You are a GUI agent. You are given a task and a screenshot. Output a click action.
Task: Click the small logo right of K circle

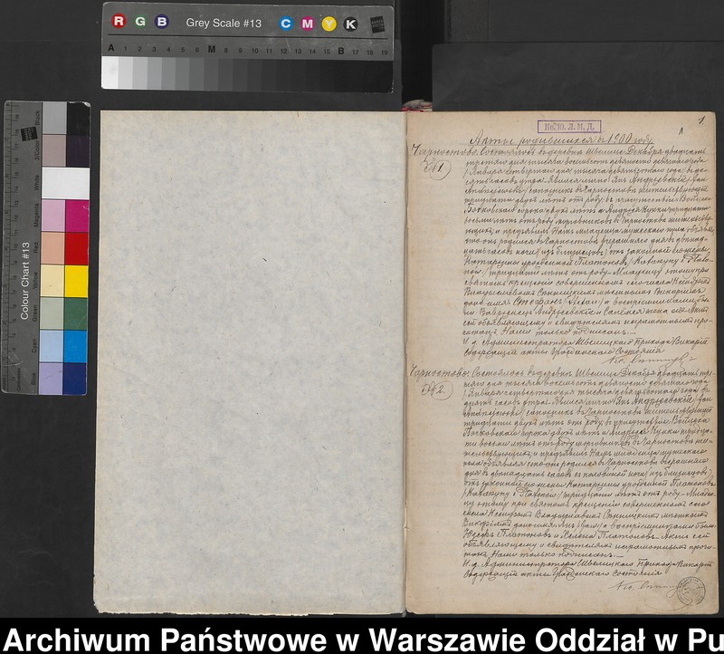[x=377, y=24]
